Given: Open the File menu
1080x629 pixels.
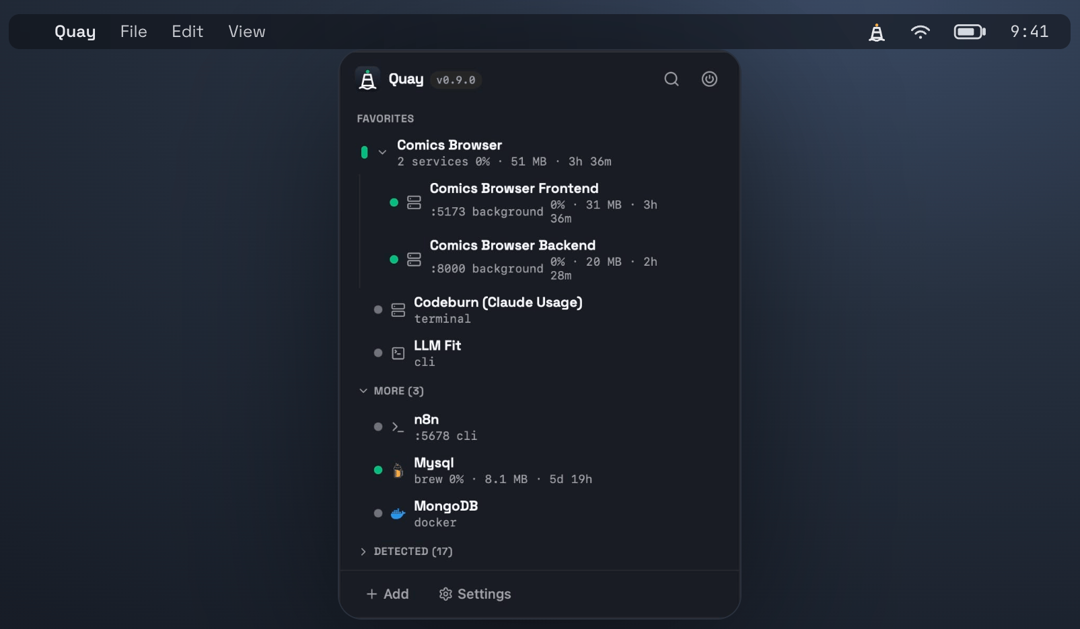Looking at the screenshot, I should 133,32.
